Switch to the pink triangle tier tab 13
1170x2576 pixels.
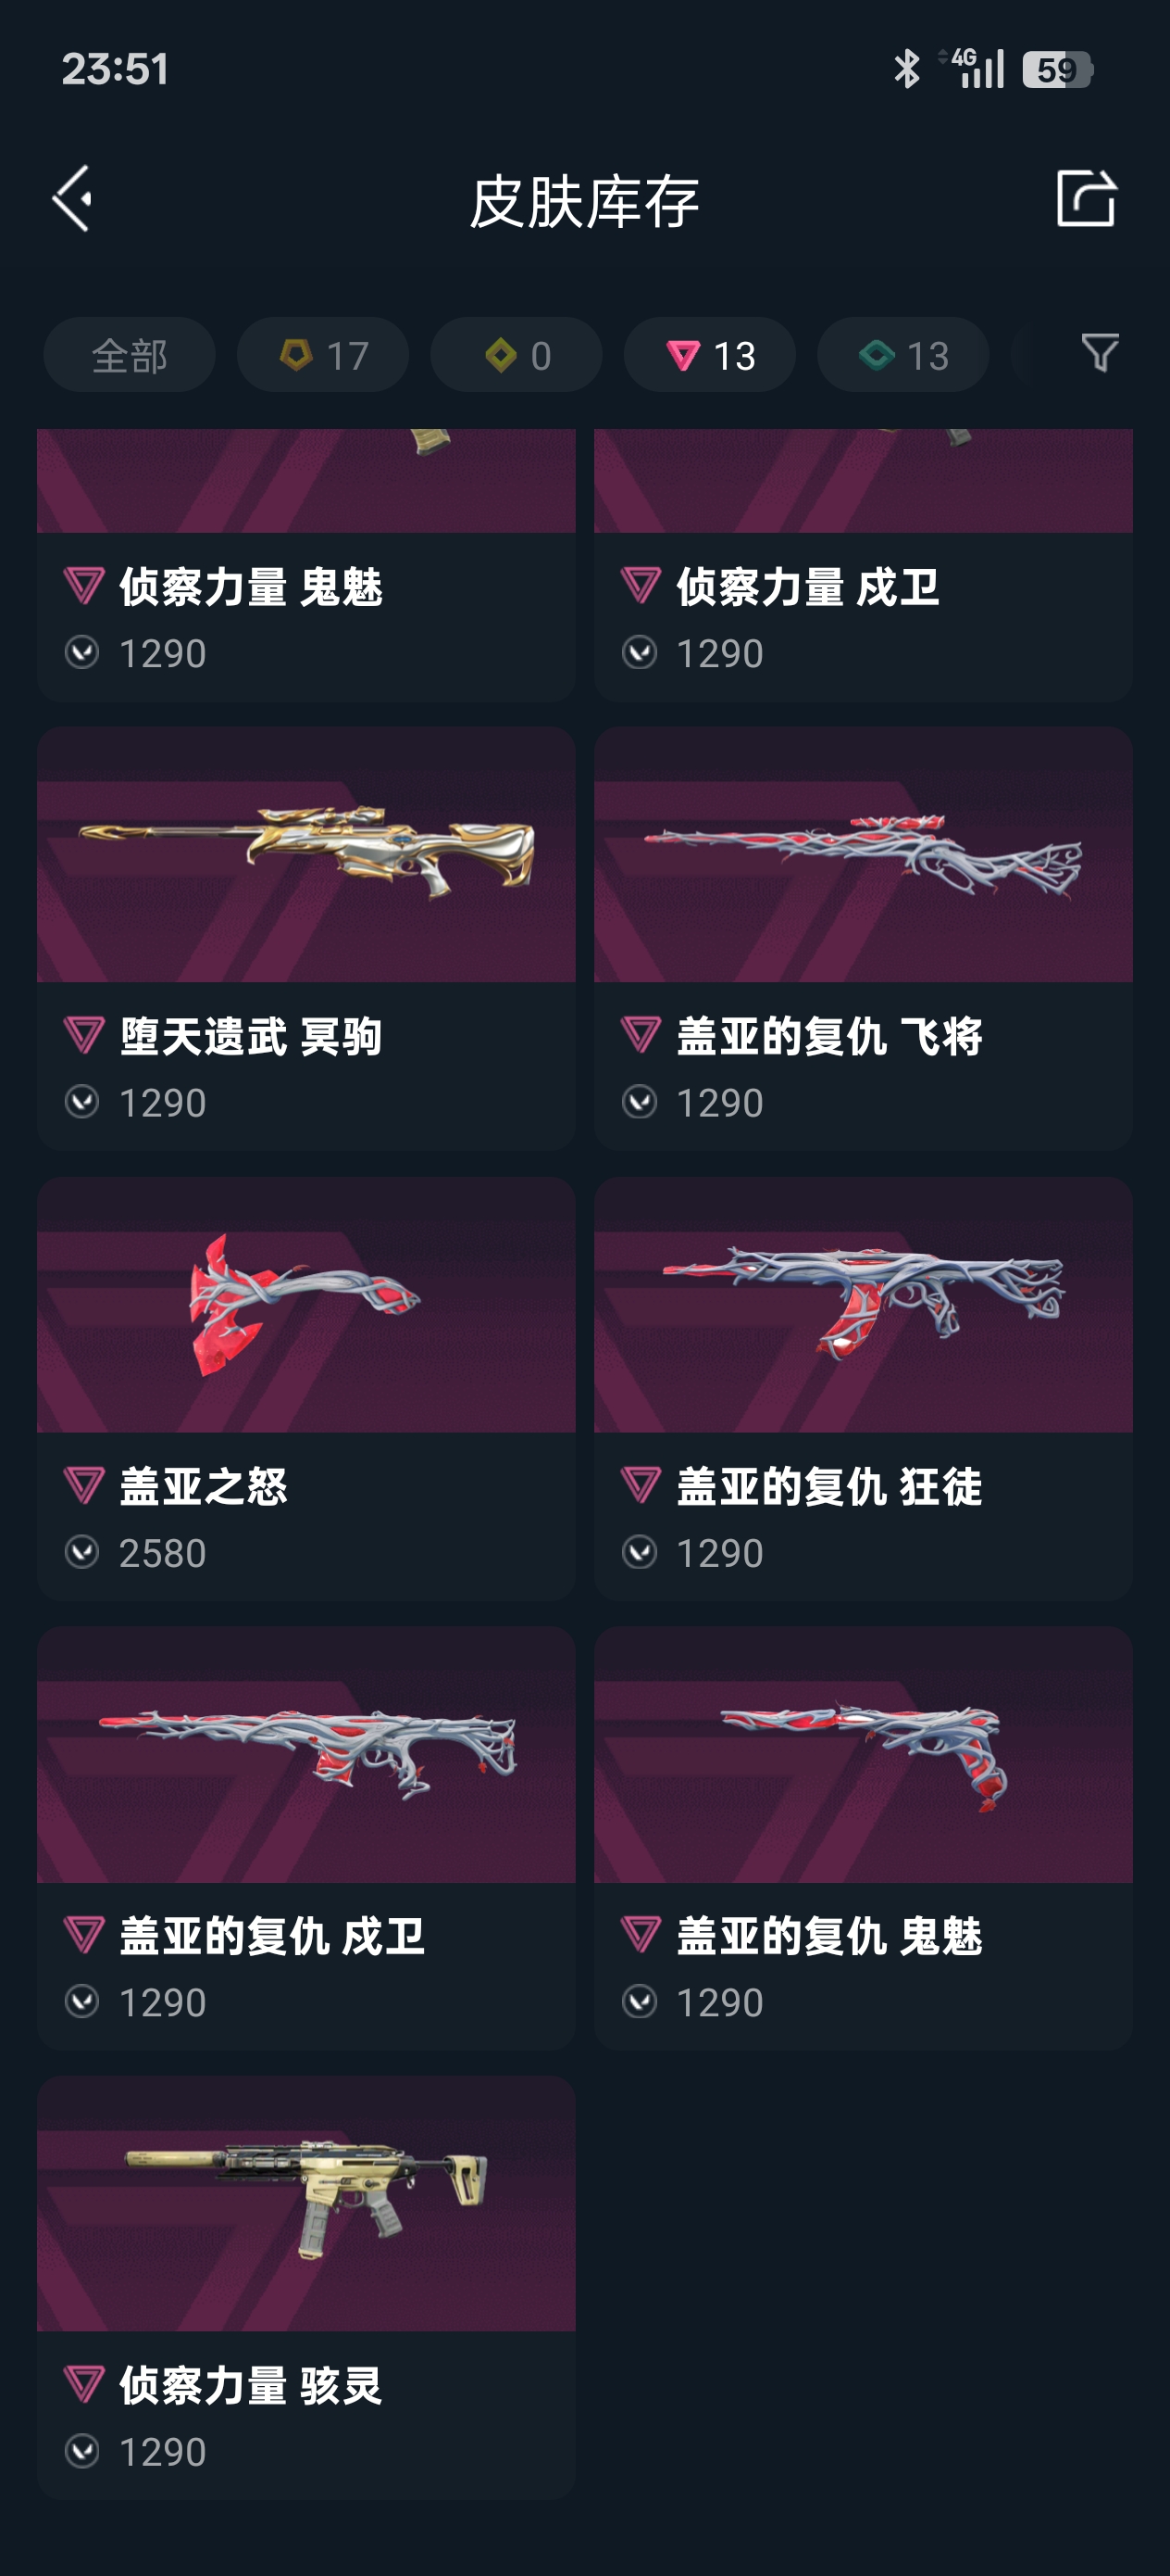[x=709, y=355]
